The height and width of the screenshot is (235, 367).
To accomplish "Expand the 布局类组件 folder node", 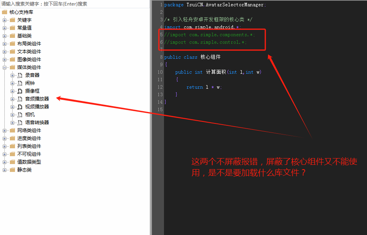I will [x=4, y=44].
